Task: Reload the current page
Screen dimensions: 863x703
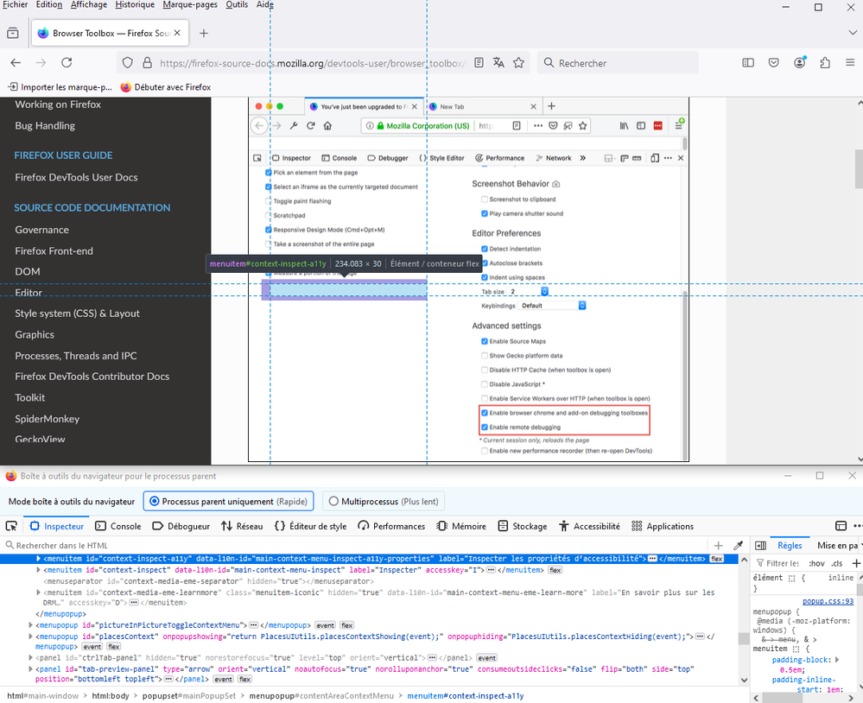Action: [67, 63]
